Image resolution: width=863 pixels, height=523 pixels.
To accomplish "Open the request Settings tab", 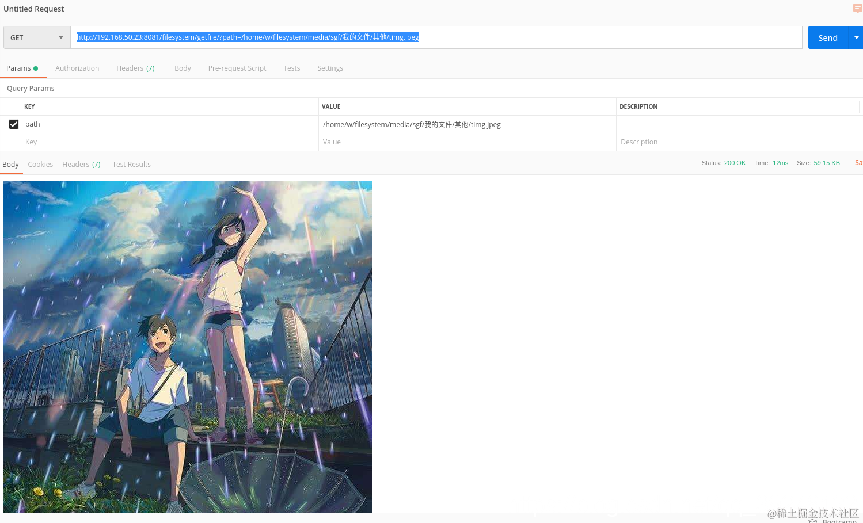I will tap(330, 68).
